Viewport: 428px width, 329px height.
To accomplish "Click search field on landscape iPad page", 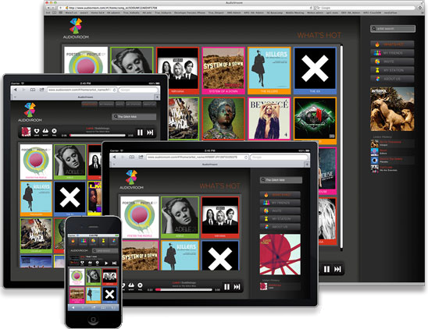I will point(281,180).
